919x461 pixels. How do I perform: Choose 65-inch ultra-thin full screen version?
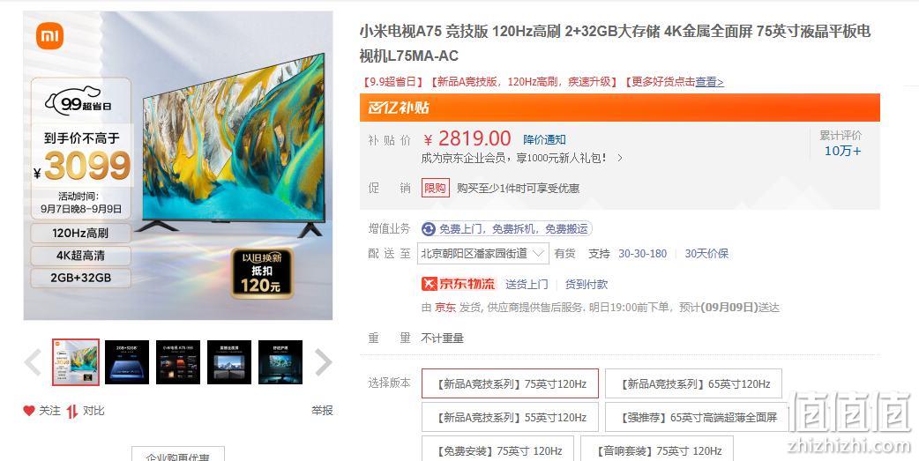697,417
